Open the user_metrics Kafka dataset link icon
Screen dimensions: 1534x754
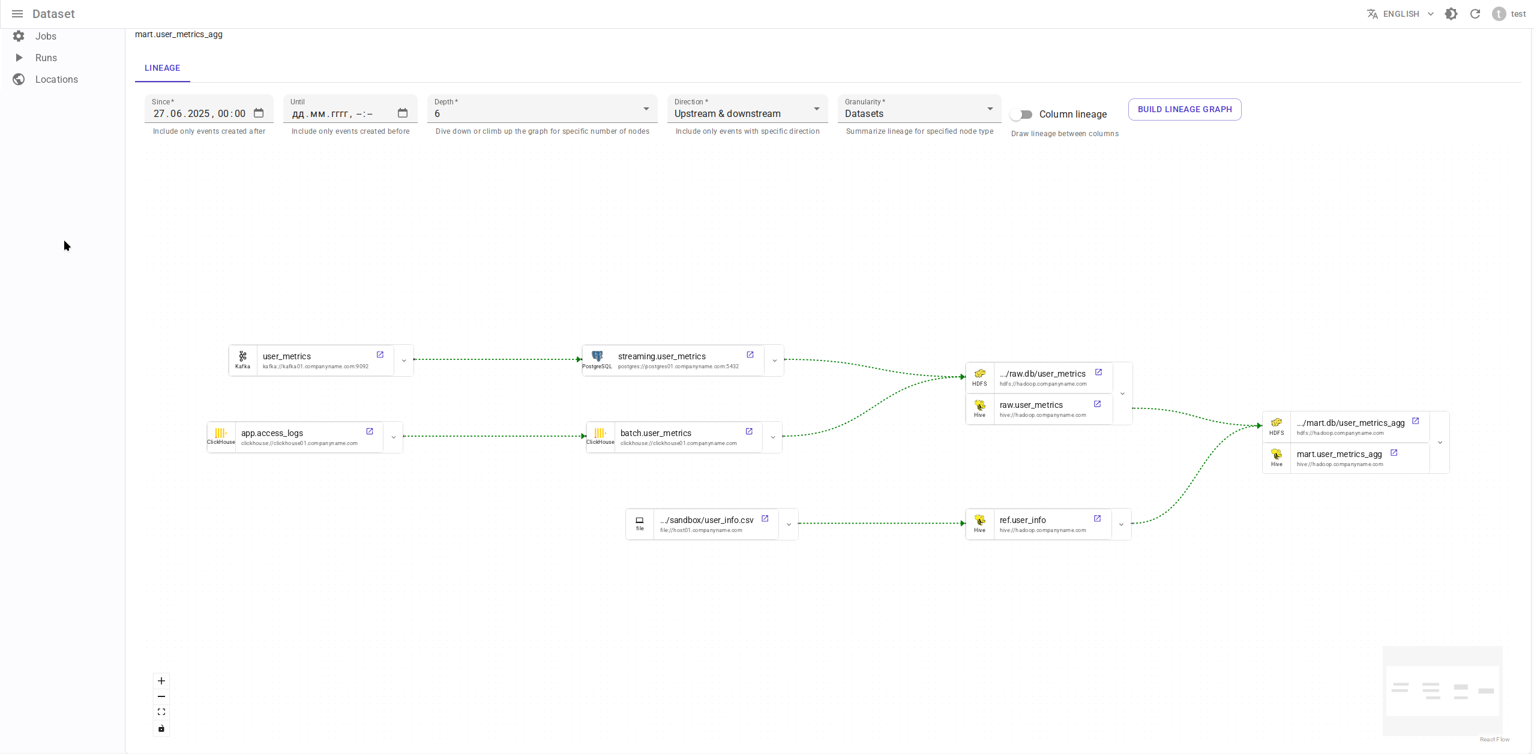coord(380,355)
